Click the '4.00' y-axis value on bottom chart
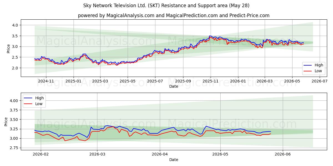The width and height of the screenshot is (333, 166). [x=14, y=101]
